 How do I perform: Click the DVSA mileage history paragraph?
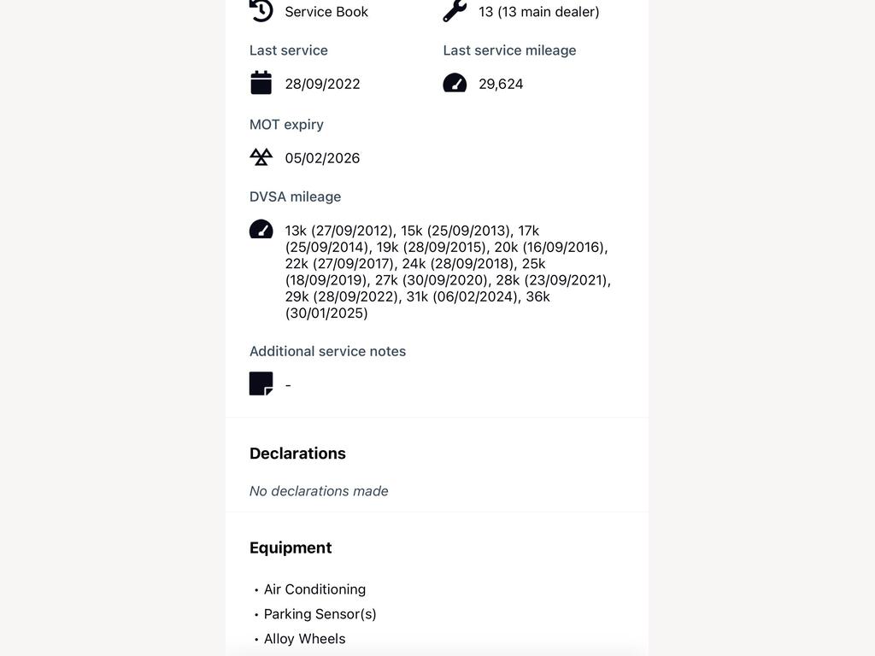(x=448, y=272)
